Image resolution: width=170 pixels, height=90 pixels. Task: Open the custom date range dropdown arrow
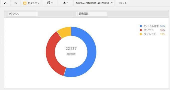(x=112, y=3)
